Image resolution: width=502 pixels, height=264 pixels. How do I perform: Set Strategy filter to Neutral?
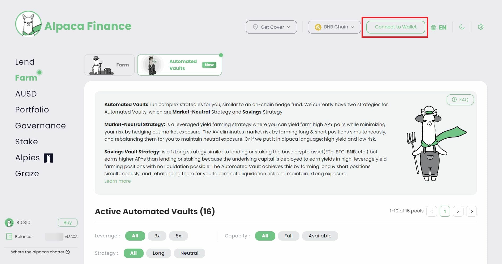click(x=190, y=253)
